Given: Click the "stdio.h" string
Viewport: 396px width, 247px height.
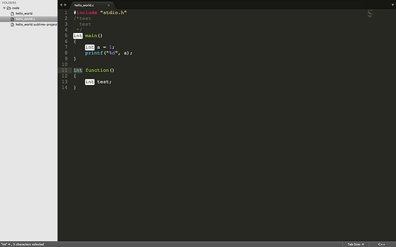Looking at the screenshot, I should coord(114,13).
